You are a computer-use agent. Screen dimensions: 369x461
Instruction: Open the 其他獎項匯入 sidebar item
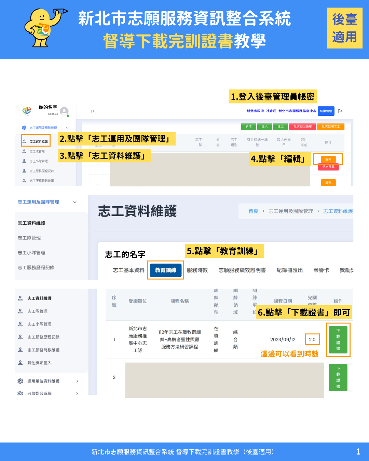point(39,363)
